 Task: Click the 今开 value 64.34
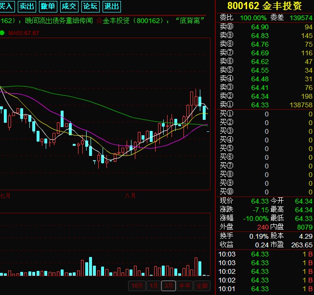[303, 201]
